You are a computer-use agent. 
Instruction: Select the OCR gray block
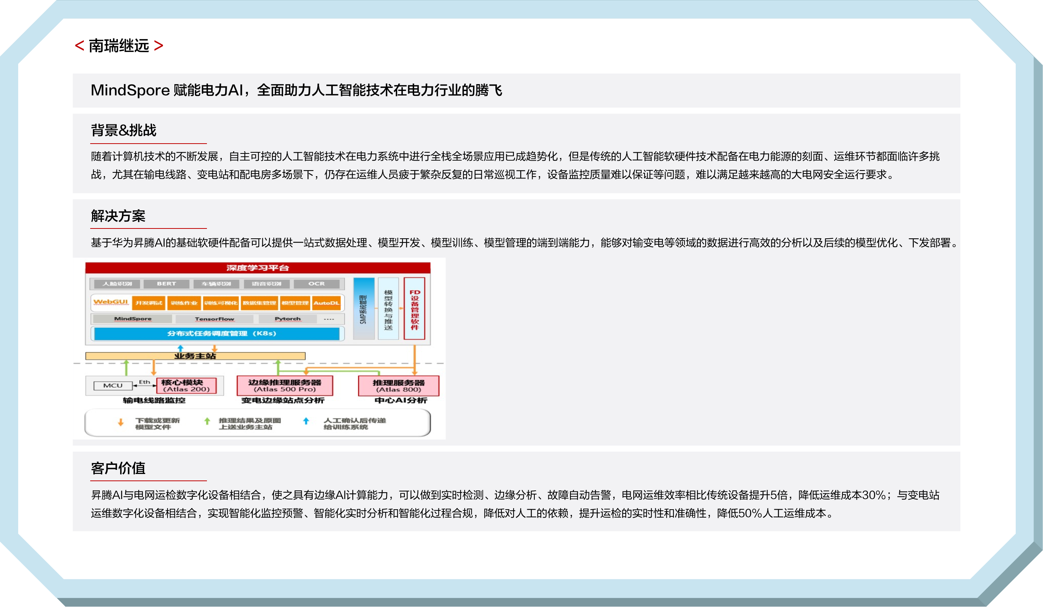316,284
